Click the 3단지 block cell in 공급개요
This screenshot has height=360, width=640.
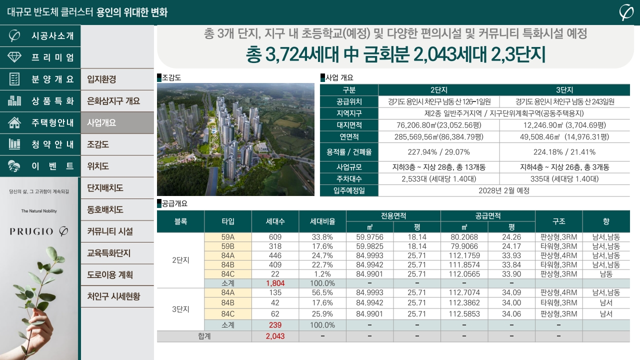tap(180, 309)
